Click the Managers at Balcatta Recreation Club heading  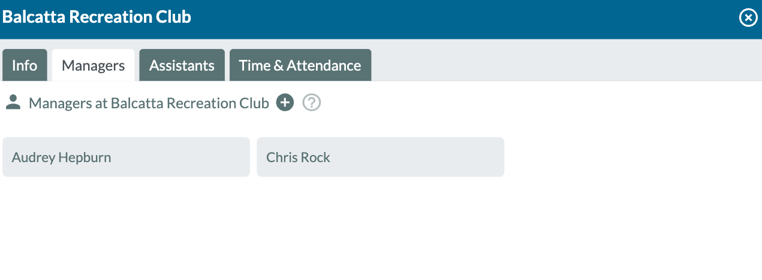click(149, 103)
